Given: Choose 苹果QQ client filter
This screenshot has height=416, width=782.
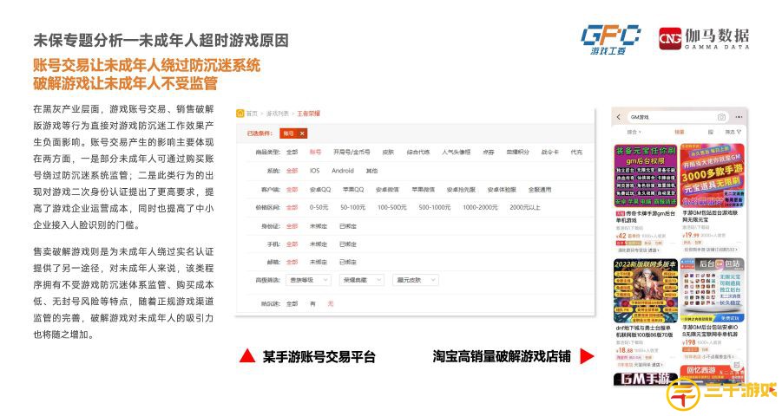Looking at the screenshot, I should point(353,189).
